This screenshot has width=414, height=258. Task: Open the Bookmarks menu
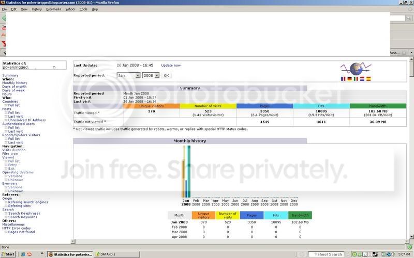54,9
